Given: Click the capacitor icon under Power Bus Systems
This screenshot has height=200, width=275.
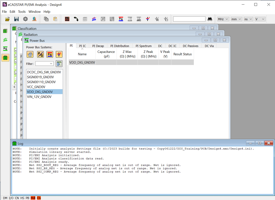Looking at the screenshot, I should 59,54.
